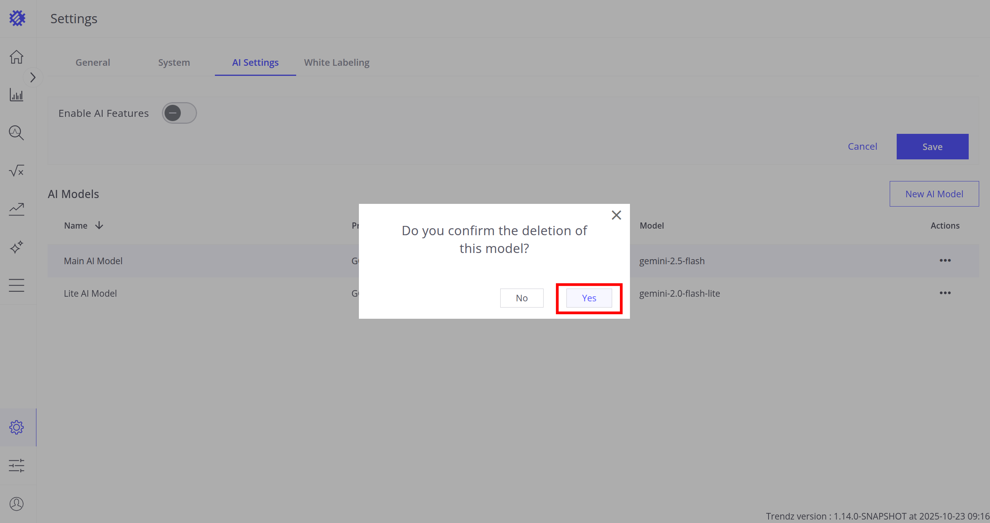
Task: Open the bar chart visualizations icon
Action: coord(16,95)
